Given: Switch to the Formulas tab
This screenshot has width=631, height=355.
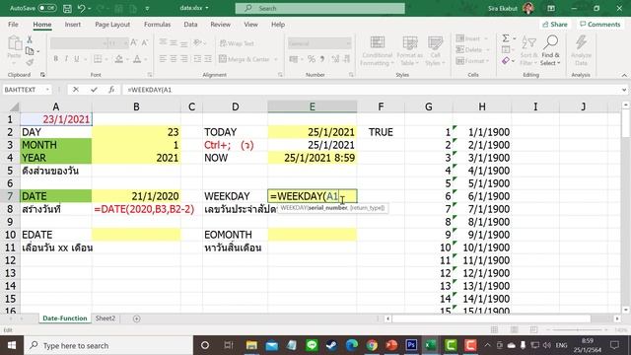Looking at the screenshot, I should pyautogui.click(x=157, y=24).
